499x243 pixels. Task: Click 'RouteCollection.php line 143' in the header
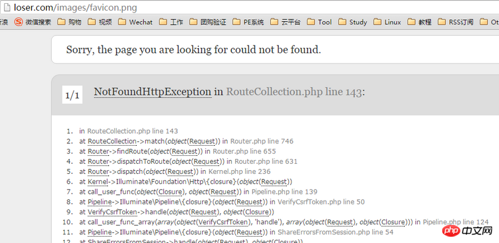tap(294, 92)
